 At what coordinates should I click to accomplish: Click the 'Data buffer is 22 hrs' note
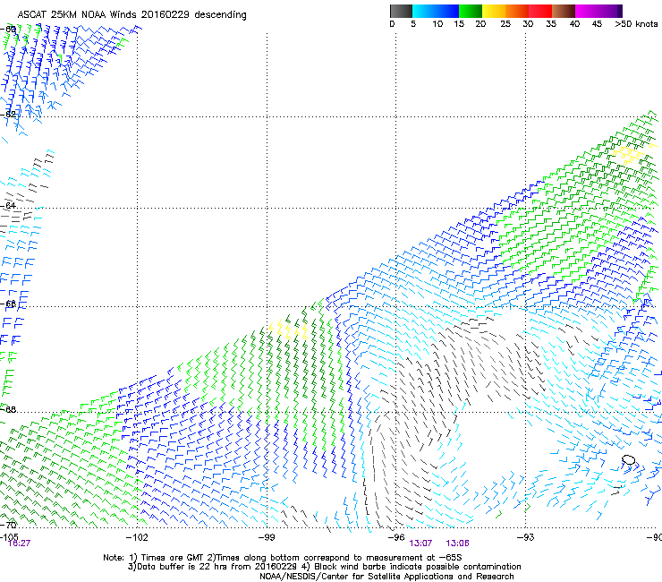coord(213,567)
